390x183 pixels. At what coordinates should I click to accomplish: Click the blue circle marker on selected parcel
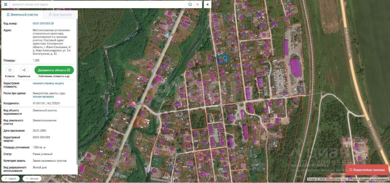[225, 58]
